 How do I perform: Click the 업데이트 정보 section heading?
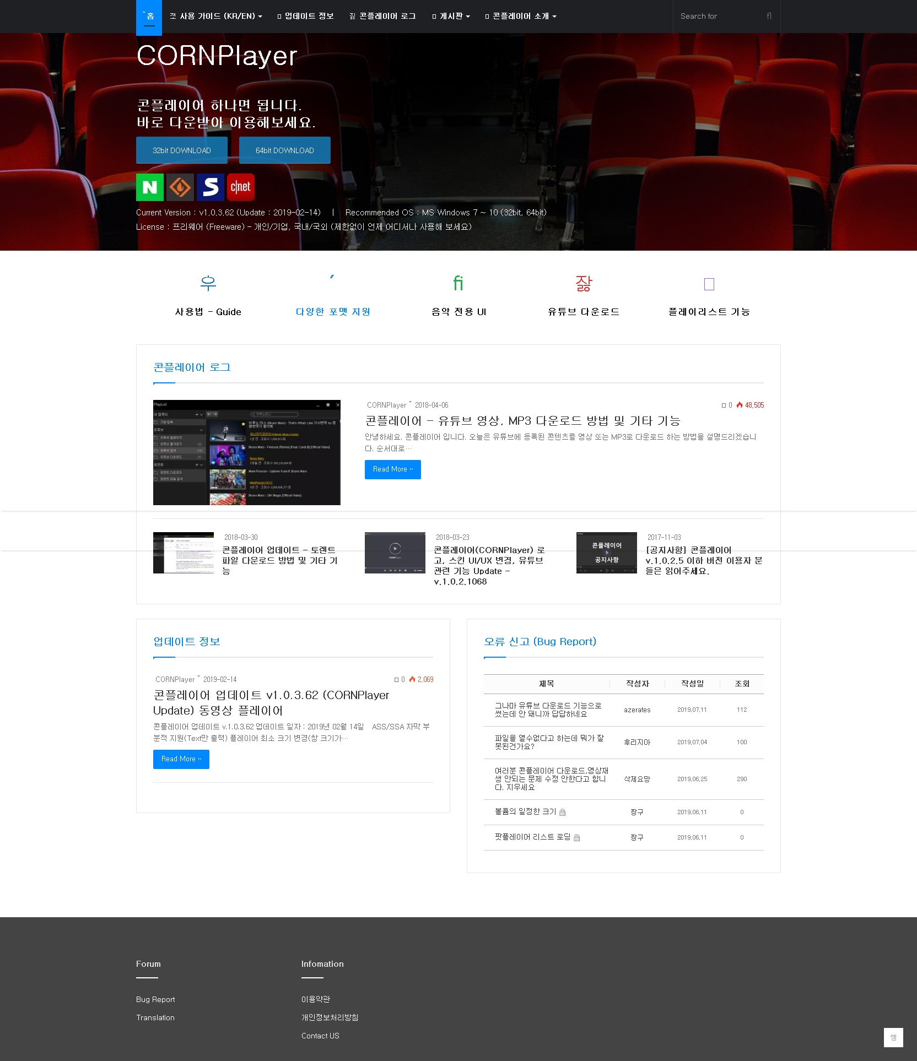tap(187, 642)
